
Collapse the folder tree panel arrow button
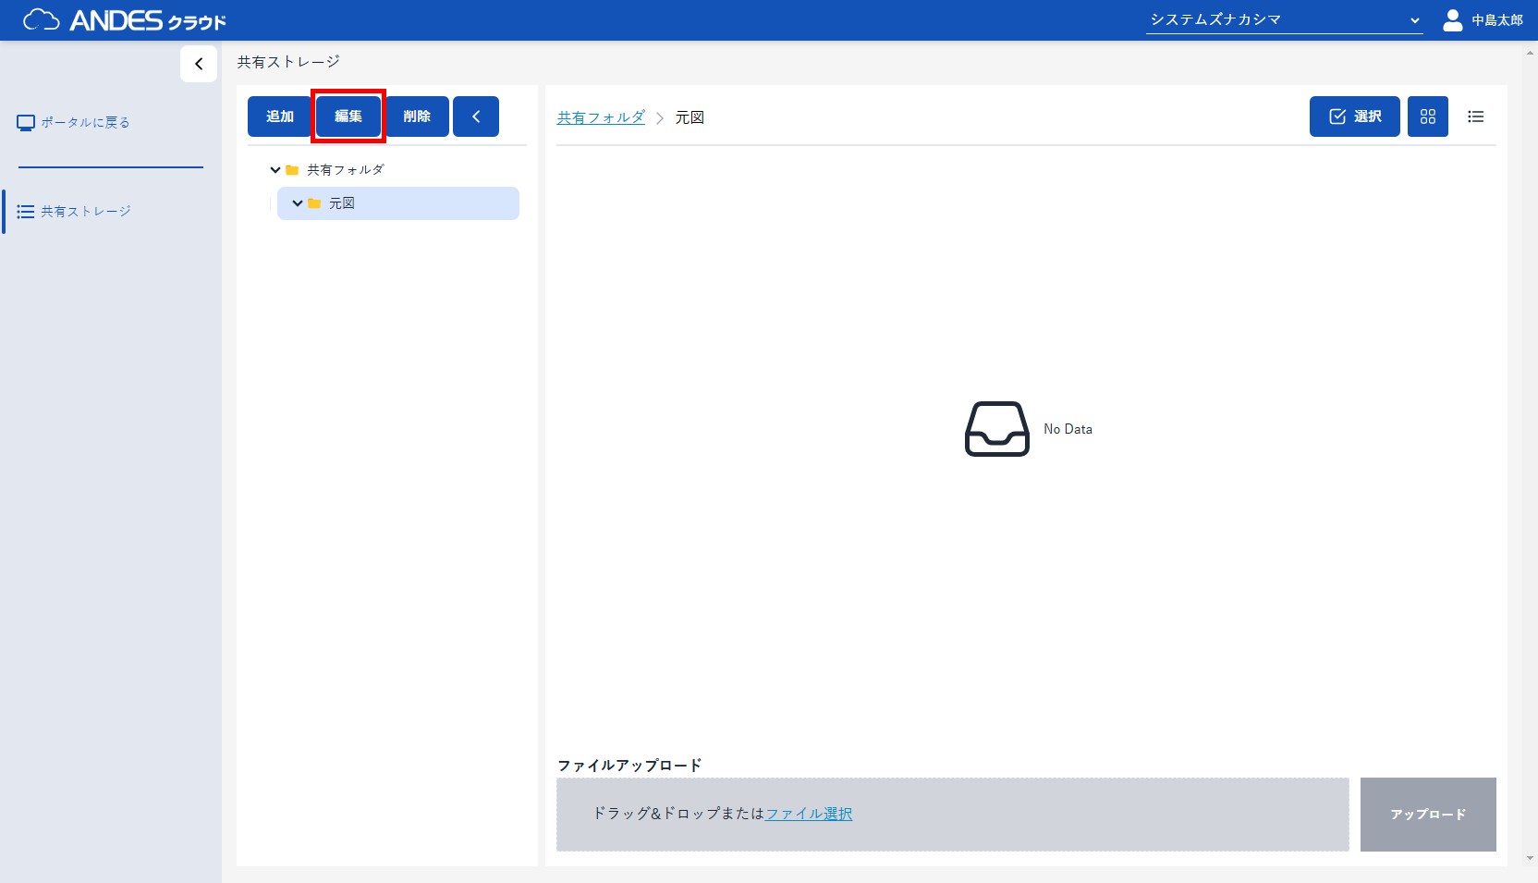click(476, 117)
